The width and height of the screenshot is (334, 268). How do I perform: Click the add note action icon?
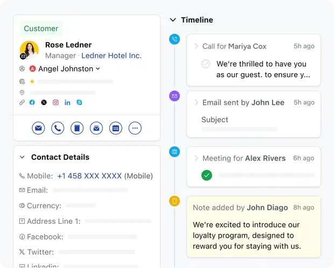pyautogui.click(x=76, y=128)
